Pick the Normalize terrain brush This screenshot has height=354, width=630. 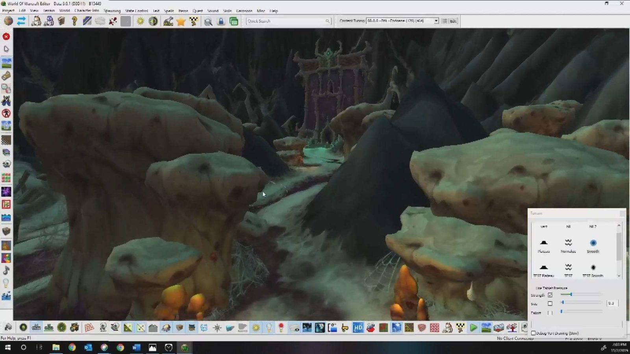click(568, 243)
